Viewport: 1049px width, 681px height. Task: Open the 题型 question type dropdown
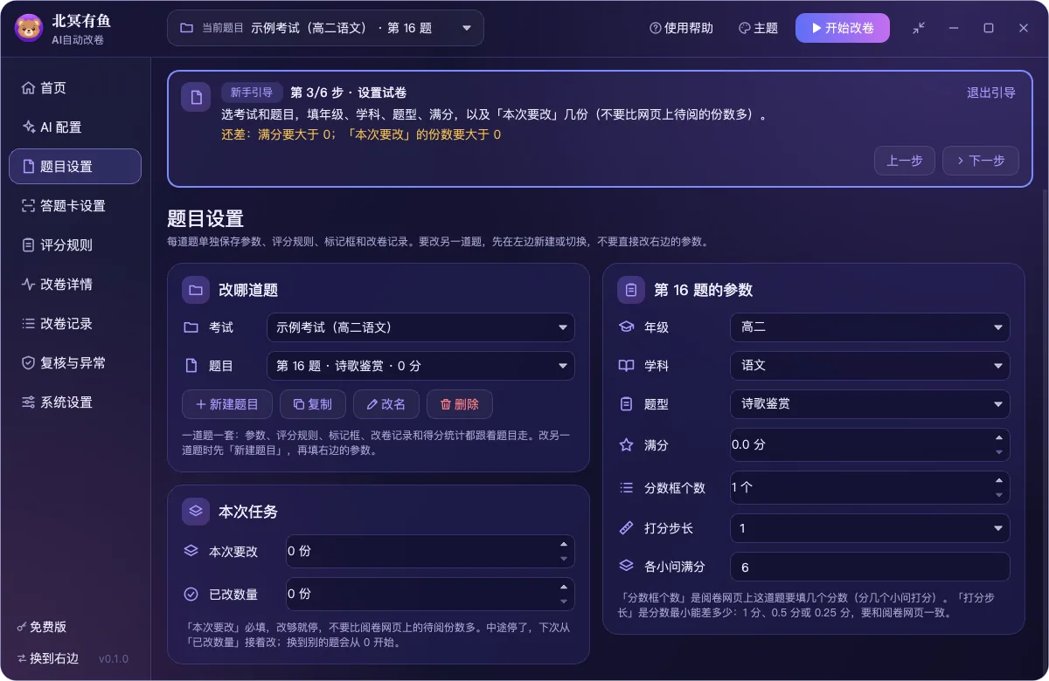point(870,404)
